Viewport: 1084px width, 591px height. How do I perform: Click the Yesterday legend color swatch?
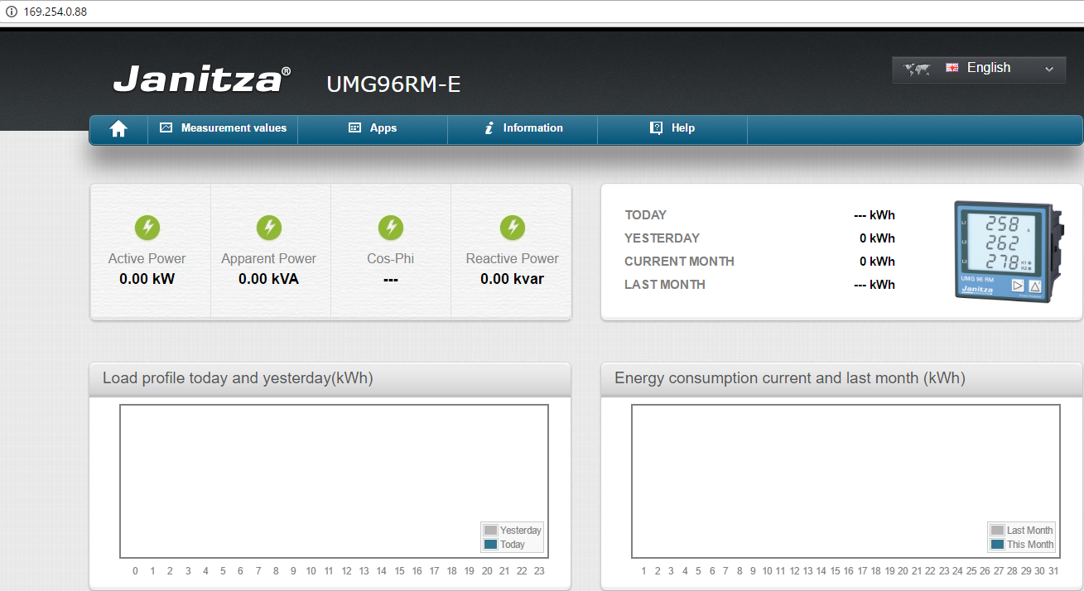click(490, 531)
